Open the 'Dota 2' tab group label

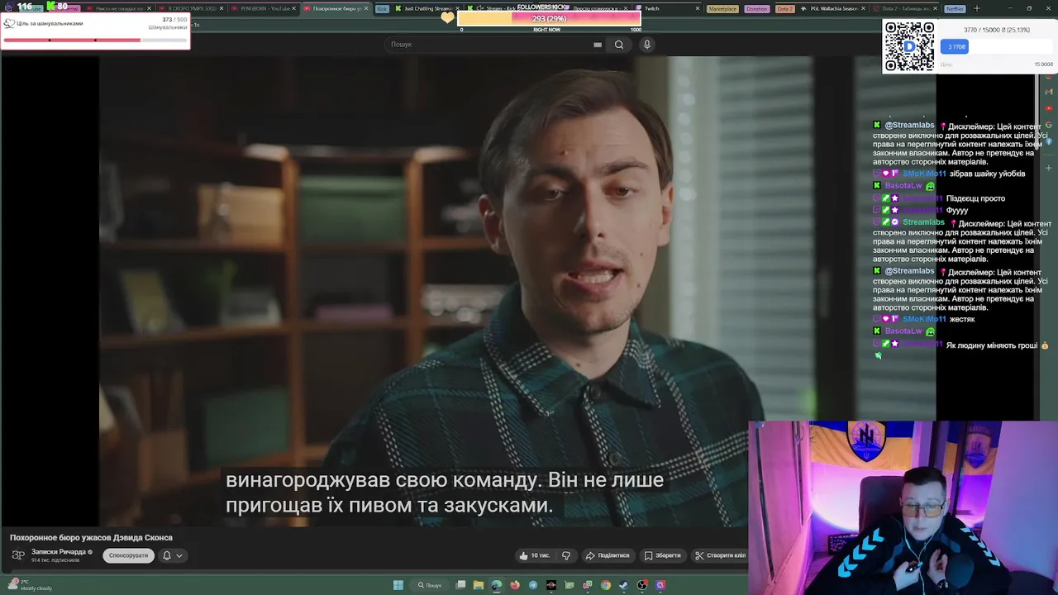[785, 8]
